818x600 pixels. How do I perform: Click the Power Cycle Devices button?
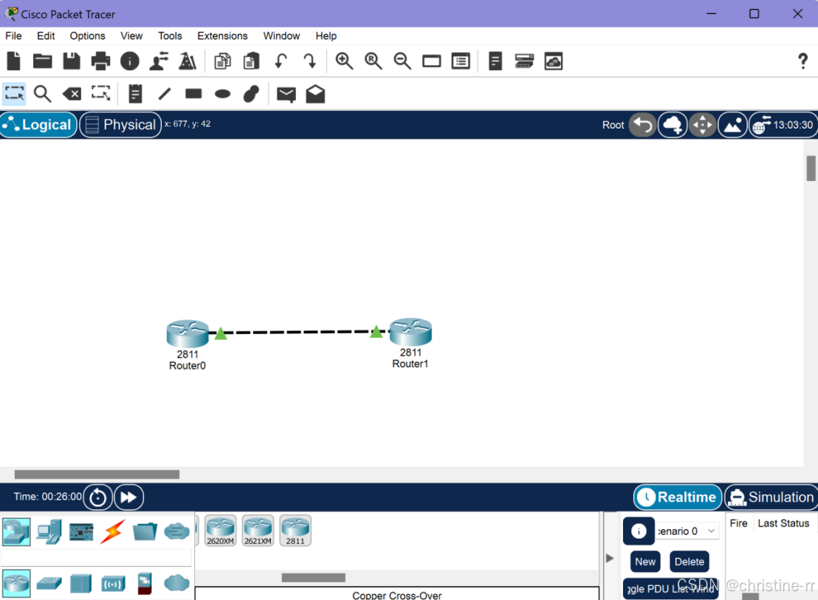(x=97, y=497)
